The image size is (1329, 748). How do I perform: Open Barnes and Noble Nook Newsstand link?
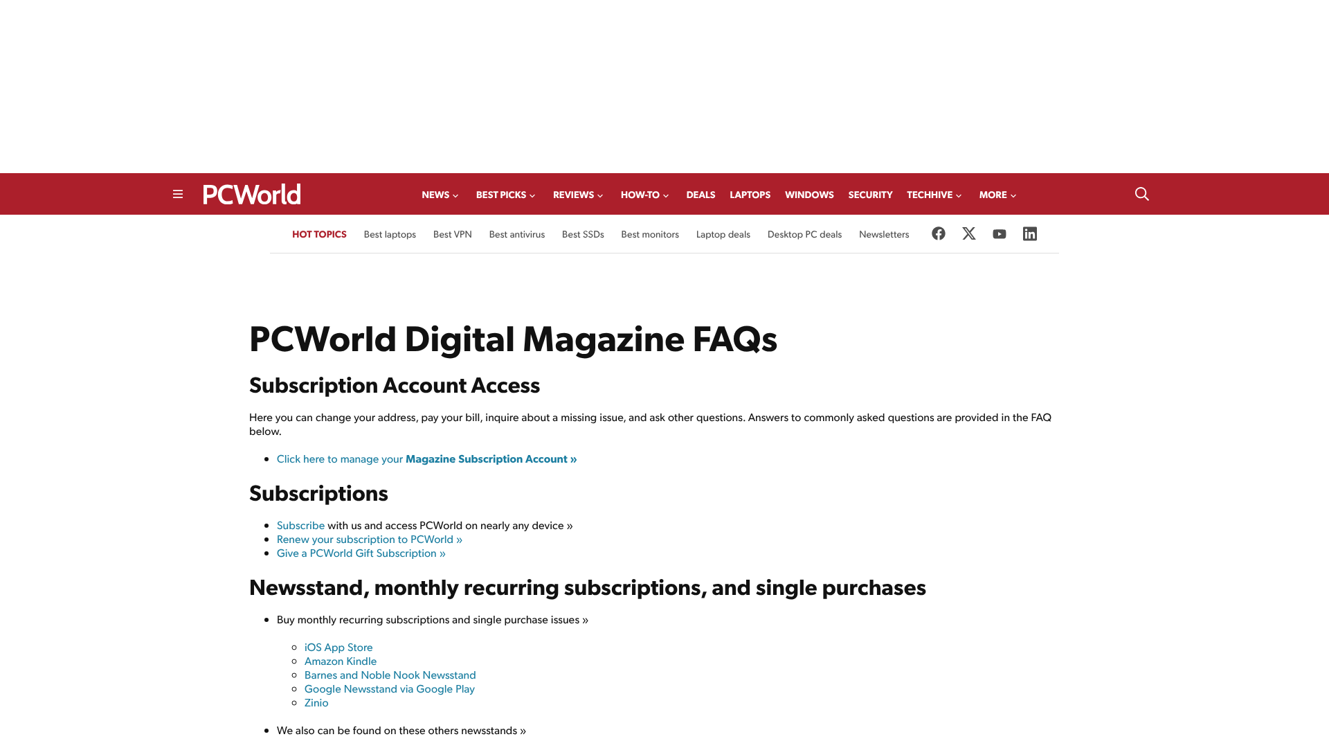390,675
